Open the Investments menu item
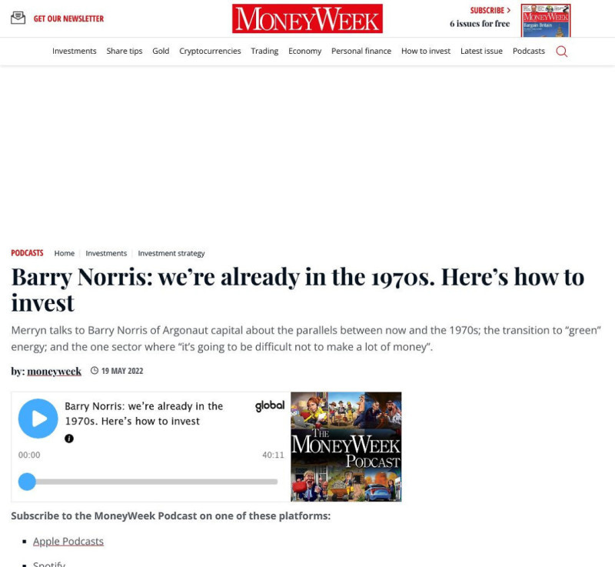The height and width of the screenshot is (567, 615). pos(75,51)
